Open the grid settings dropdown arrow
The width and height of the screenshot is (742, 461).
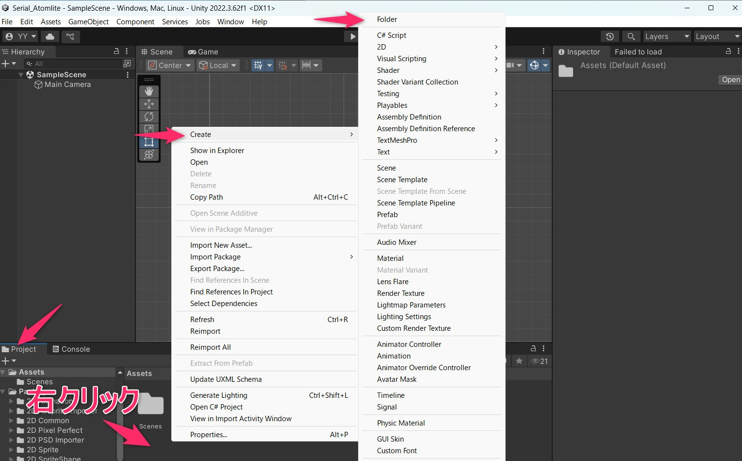coord(269,65)
